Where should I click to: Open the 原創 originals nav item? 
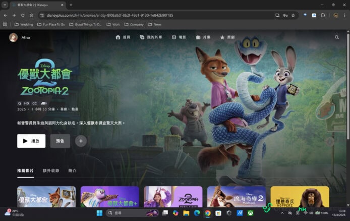227,37
